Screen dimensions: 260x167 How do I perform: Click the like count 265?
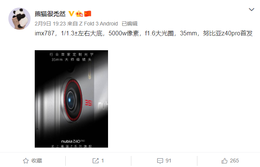click(x=234, y=161)
